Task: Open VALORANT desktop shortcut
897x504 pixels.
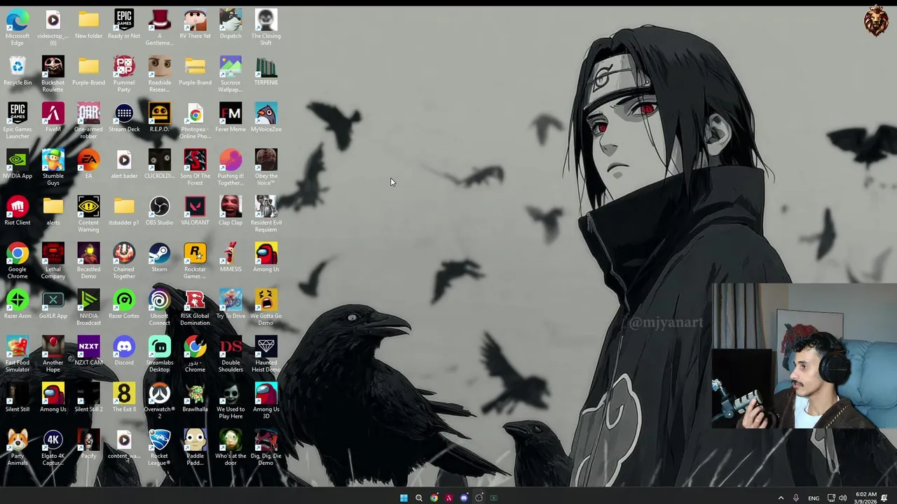Action: 195,211
